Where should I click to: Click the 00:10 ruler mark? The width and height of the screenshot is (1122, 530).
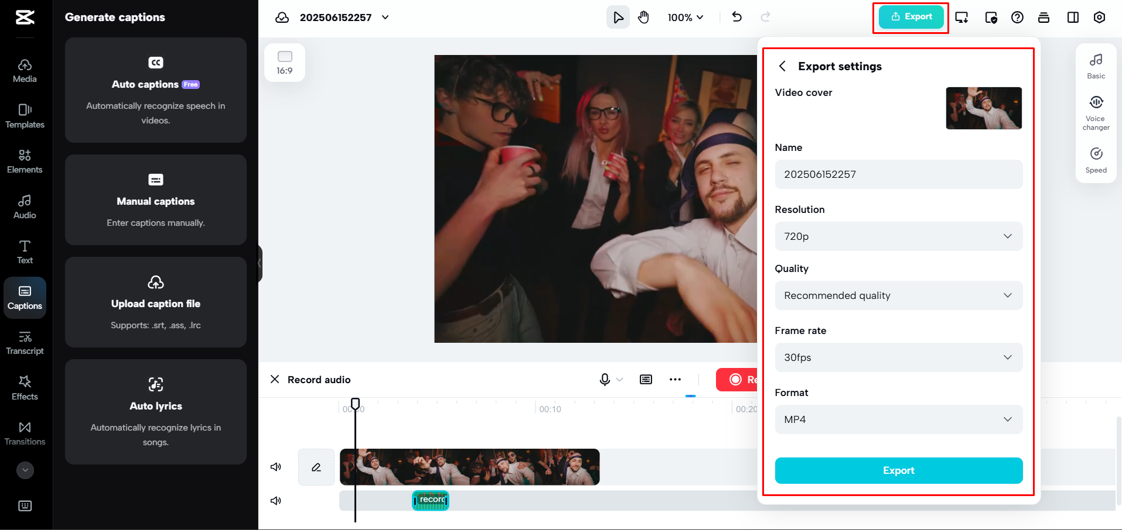[550, 409]
